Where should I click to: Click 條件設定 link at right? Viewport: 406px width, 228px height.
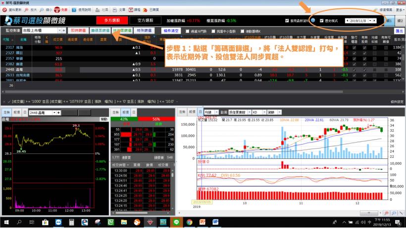397,102
